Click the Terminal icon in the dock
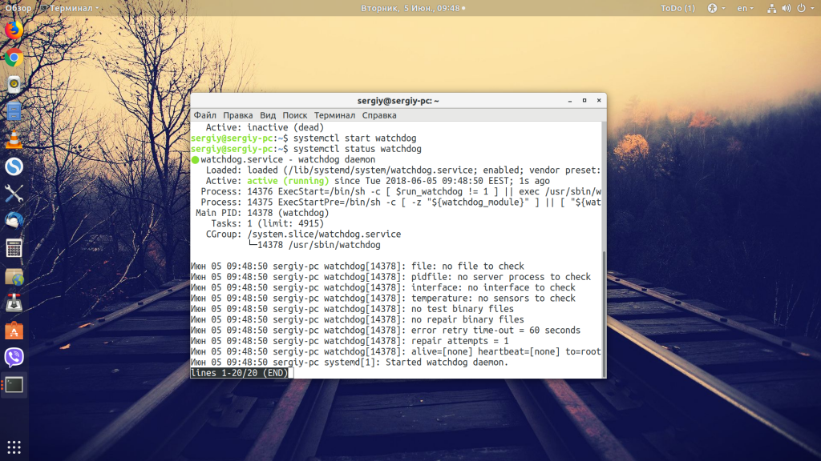821x461 pixels. (14, 384)
